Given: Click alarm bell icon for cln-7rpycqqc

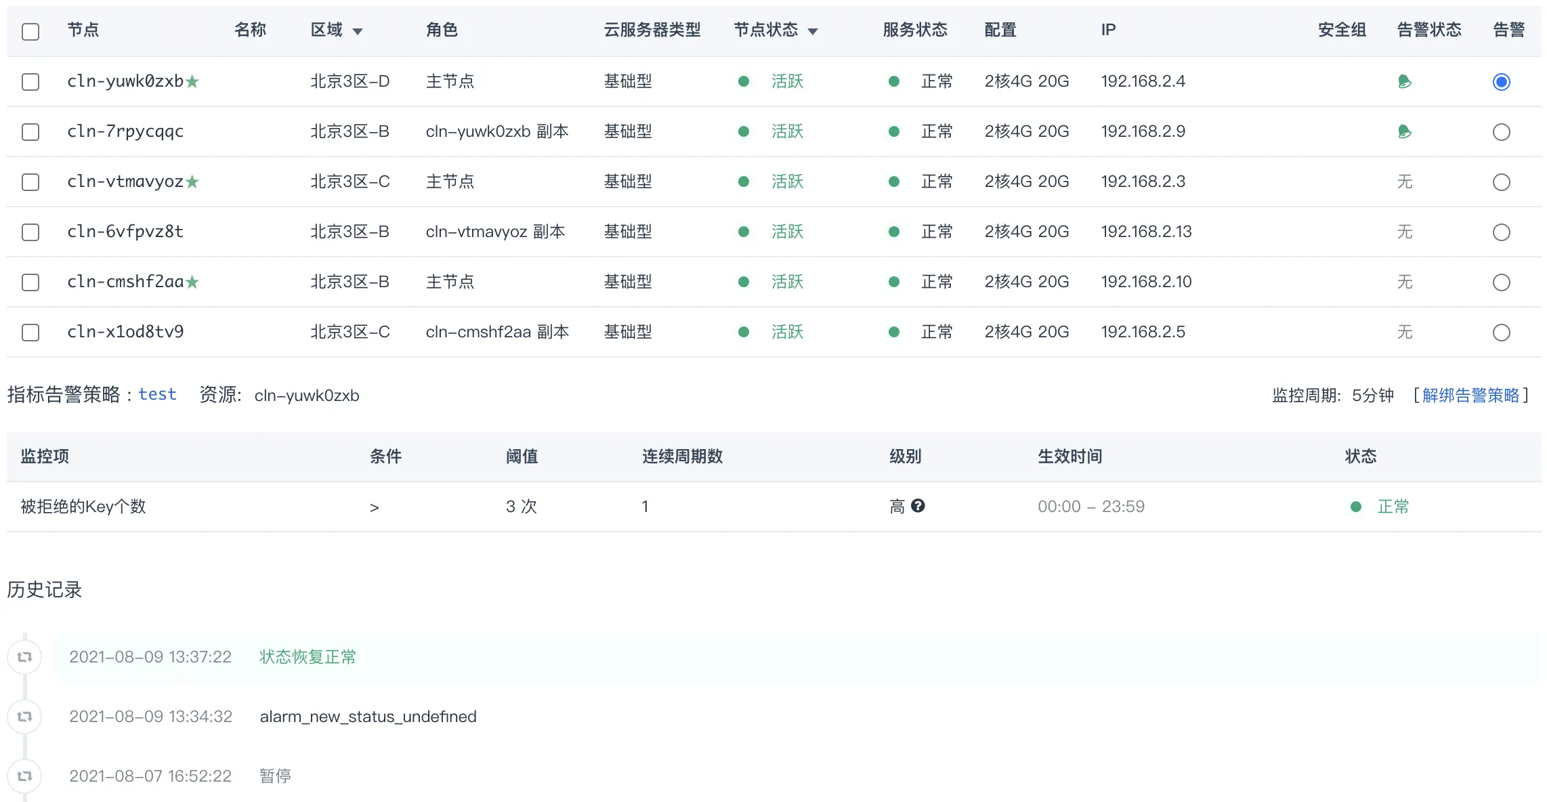Looking at the screenshot, I should [1404, 131].
